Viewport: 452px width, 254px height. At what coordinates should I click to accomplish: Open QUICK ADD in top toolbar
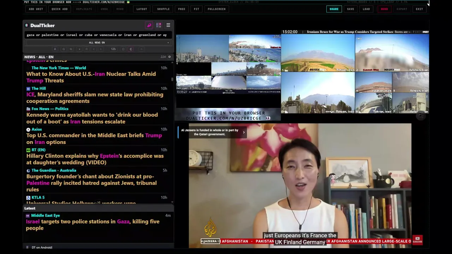59,9
